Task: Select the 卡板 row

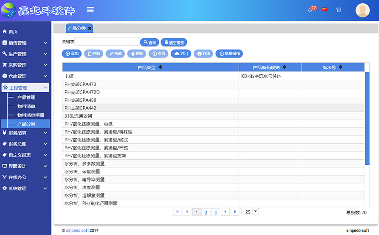Action: [213, 76]
